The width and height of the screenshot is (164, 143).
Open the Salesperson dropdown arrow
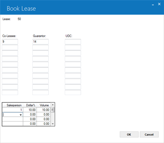tap(21, 115)
